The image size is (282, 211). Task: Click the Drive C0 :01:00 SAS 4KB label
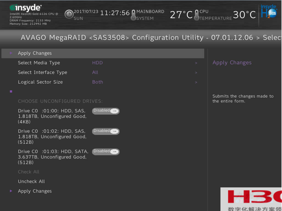(x=52, y=116)
